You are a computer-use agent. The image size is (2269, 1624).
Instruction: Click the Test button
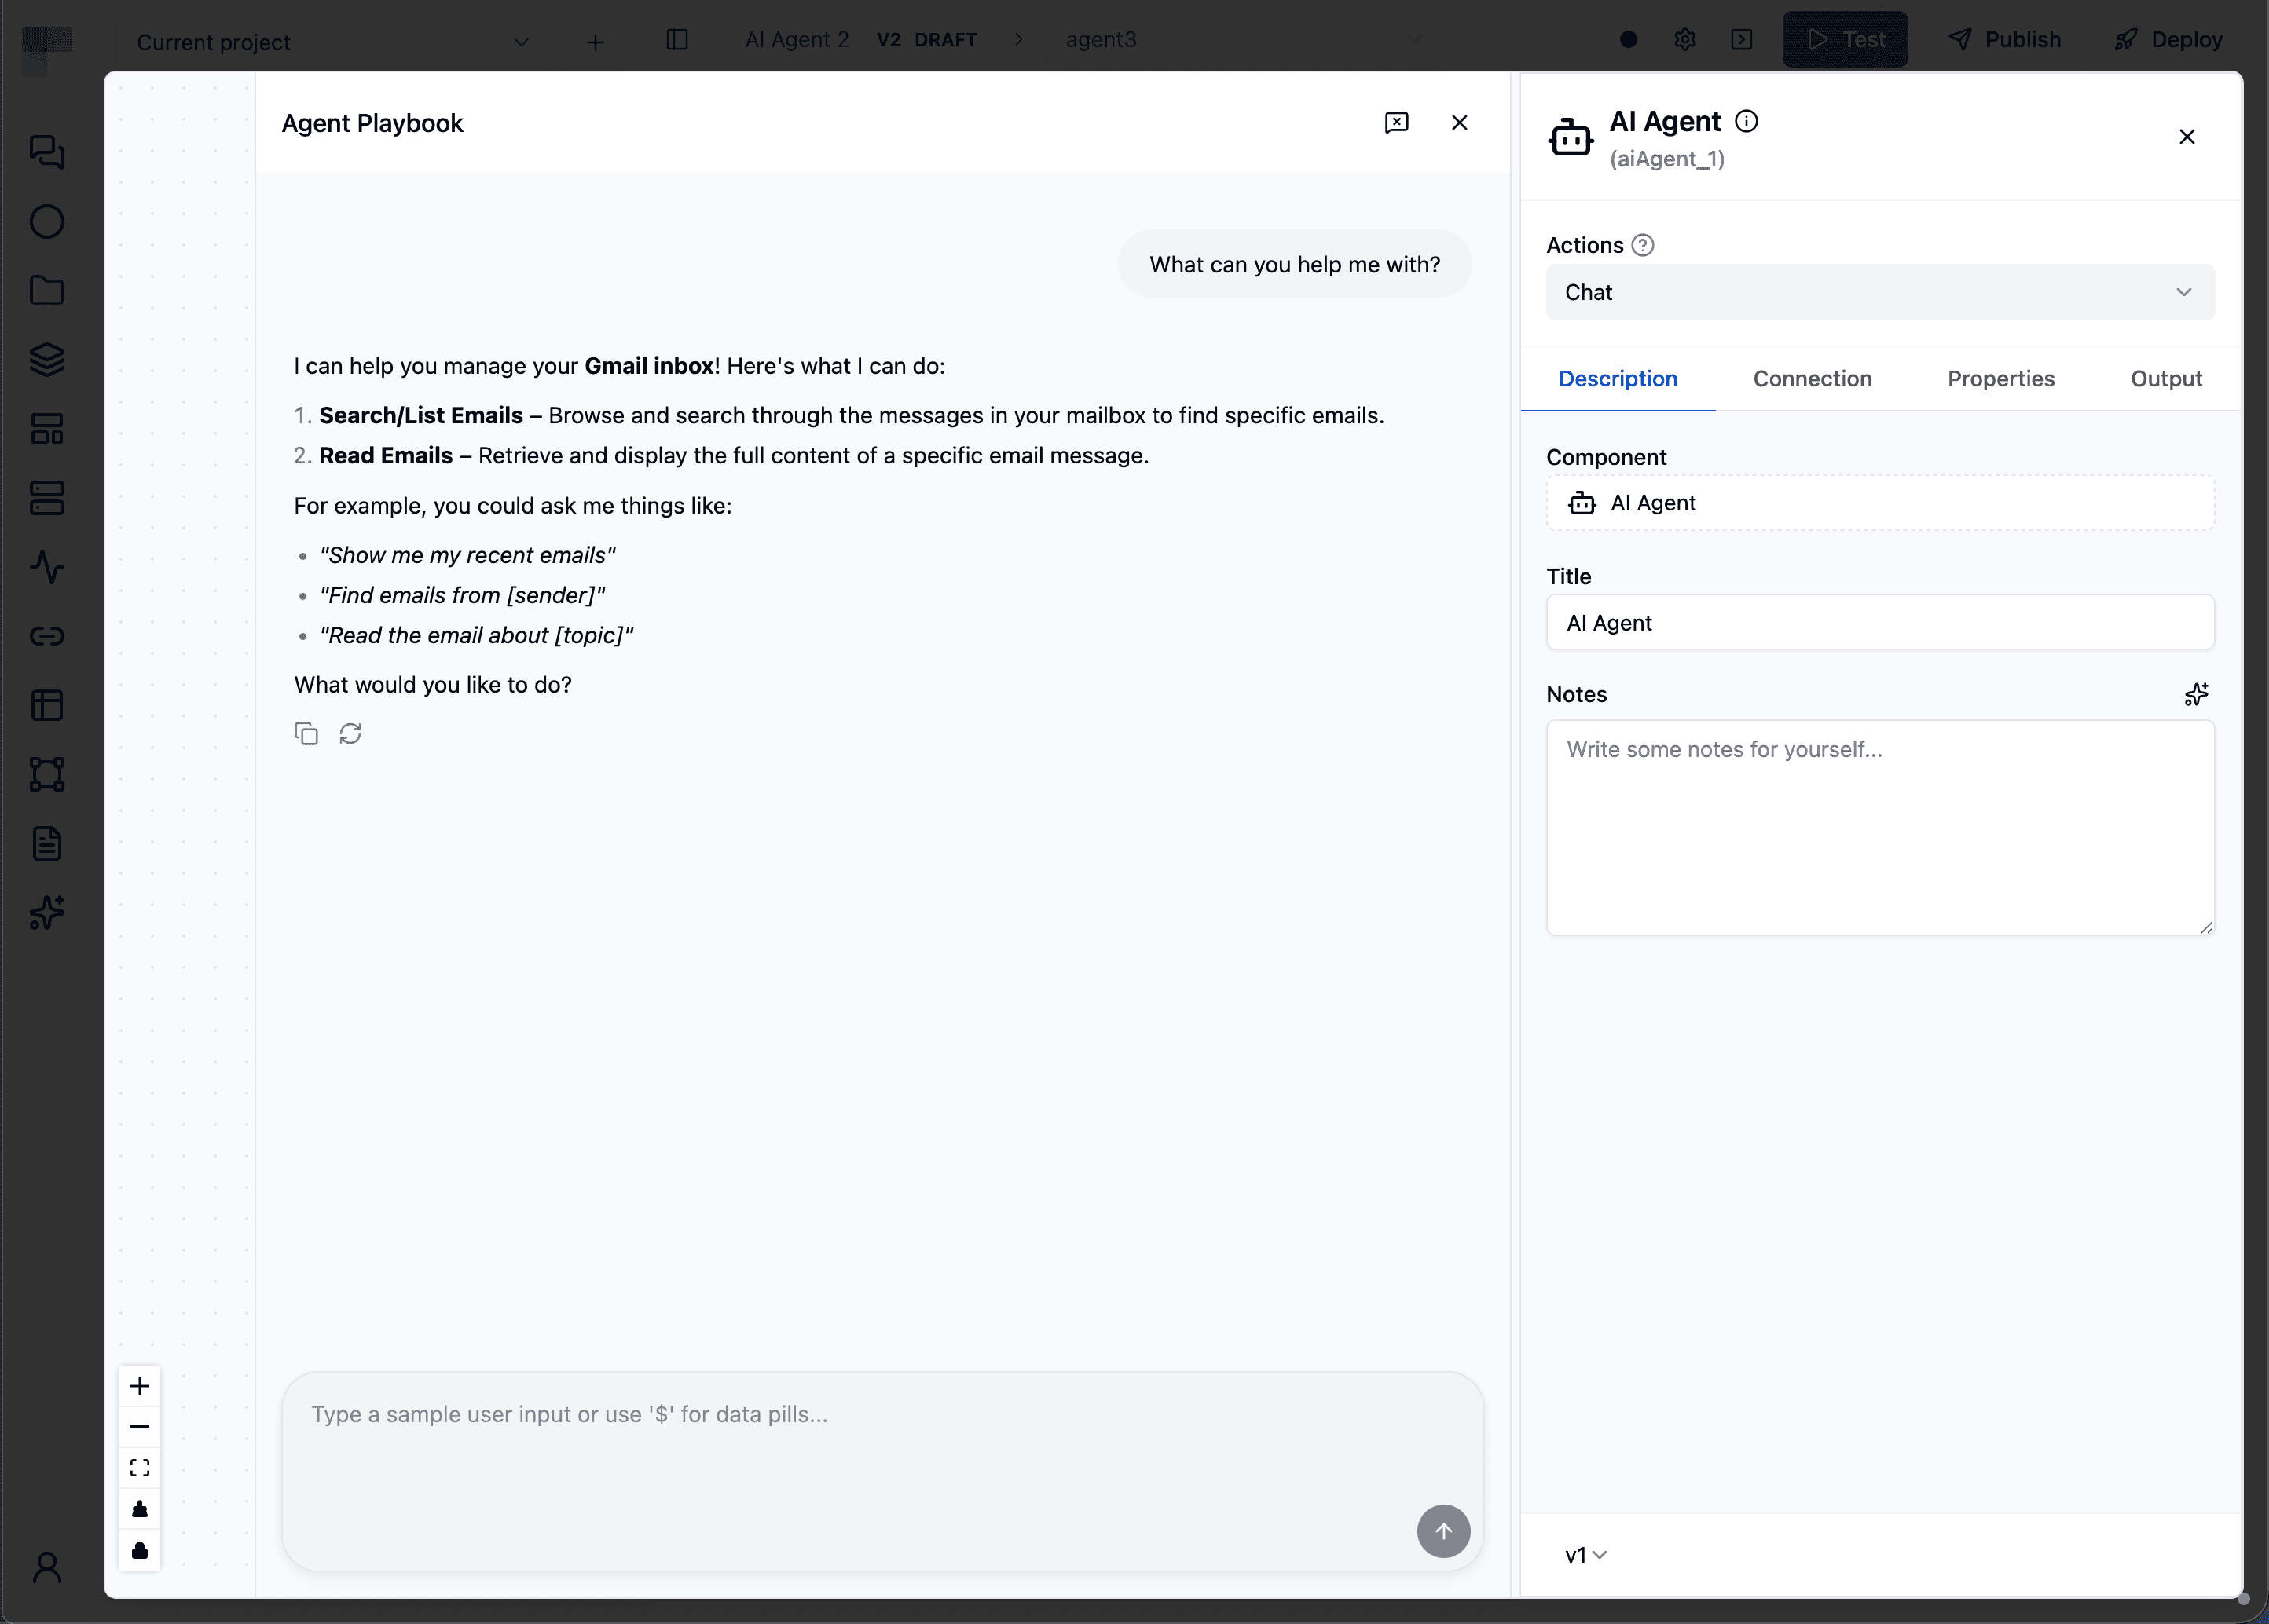point(1845,40)
